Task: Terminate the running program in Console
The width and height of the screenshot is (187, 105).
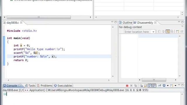Action: (127, 85)
